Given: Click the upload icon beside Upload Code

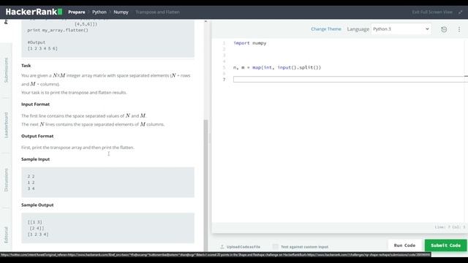Looking at the screenshot, I should (x=222, y=247).
